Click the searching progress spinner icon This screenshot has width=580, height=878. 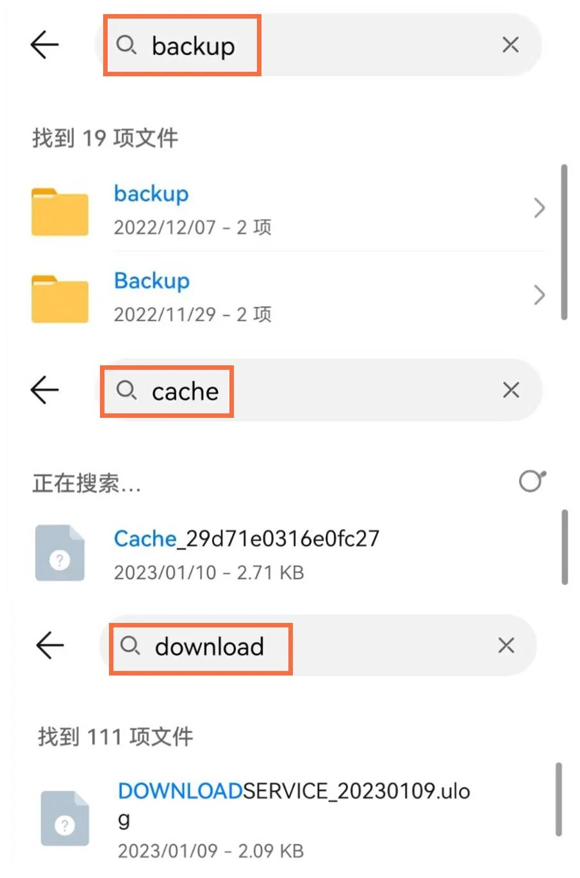533,481
